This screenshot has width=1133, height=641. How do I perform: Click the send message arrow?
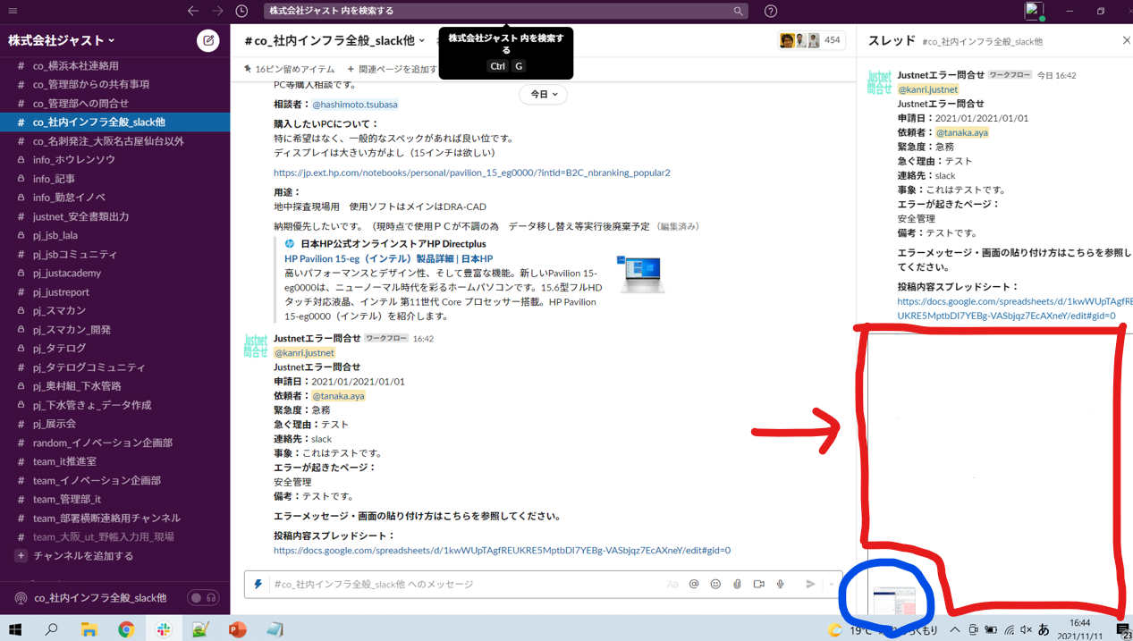tap(810, 584)
